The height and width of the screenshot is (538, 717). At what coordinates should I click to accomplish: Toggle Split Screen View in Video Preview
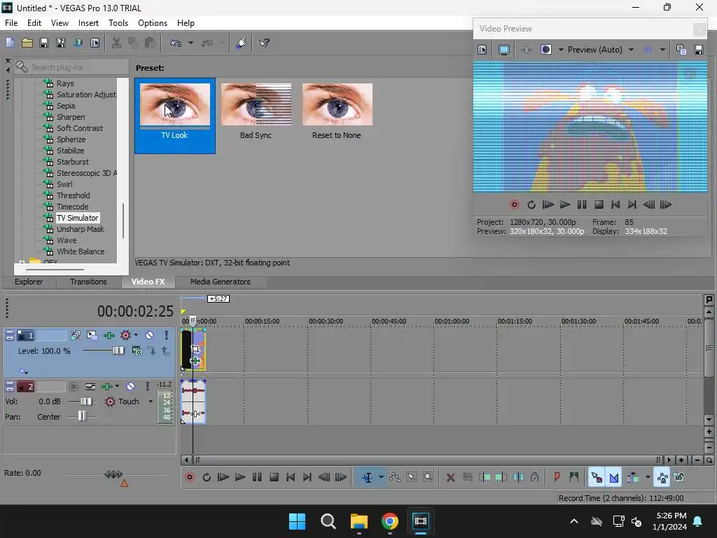pyautogui.click(x=545, y=50)
